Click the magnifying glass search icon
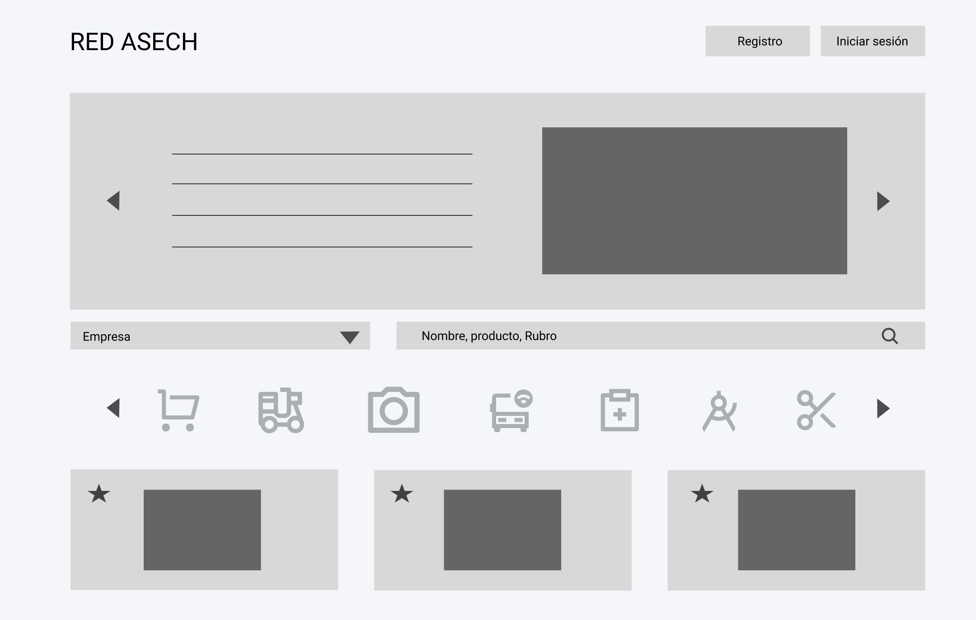Screen dimensions: 976x620 click(x=890, y=336)
